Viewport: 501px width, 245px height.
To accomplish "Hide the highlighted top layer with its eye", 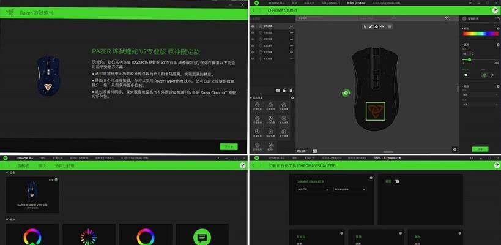I will [x=253, y=26].
